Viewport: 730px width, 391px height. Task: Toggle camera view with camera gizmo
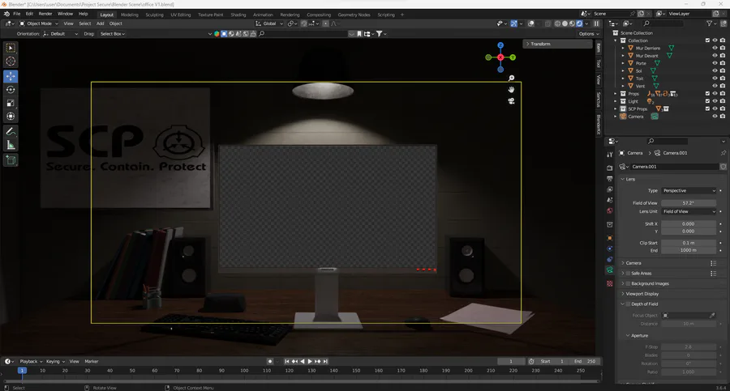(x=511, y=101)
